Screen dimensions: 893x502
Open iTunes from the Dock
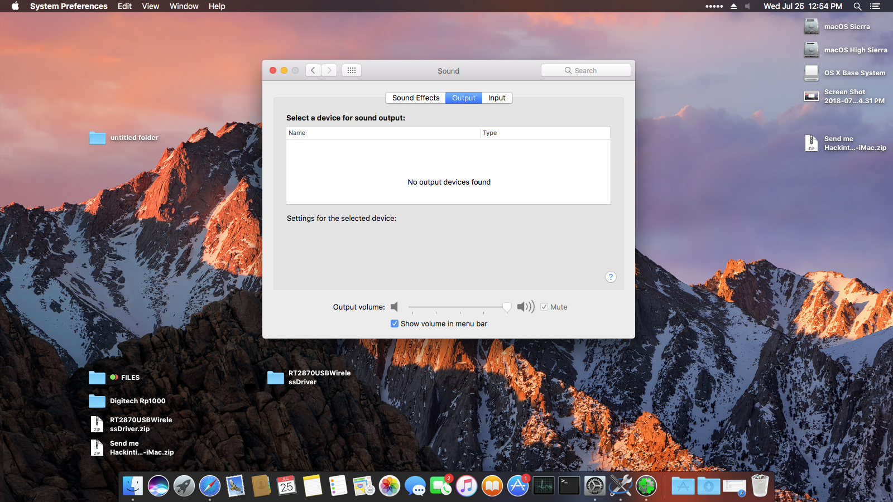[x=466, y=486]
